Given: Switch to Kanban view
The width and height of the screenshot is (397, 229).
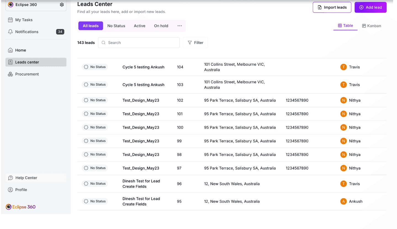Looking at the screenshot, I should tap(371, 26).
